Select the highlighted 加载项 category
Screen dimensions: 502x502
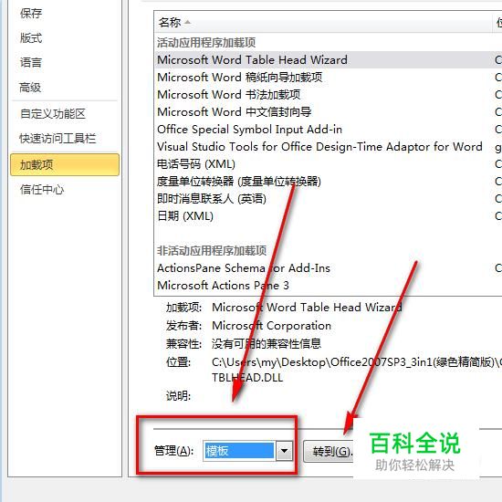(x=65, y=164)
